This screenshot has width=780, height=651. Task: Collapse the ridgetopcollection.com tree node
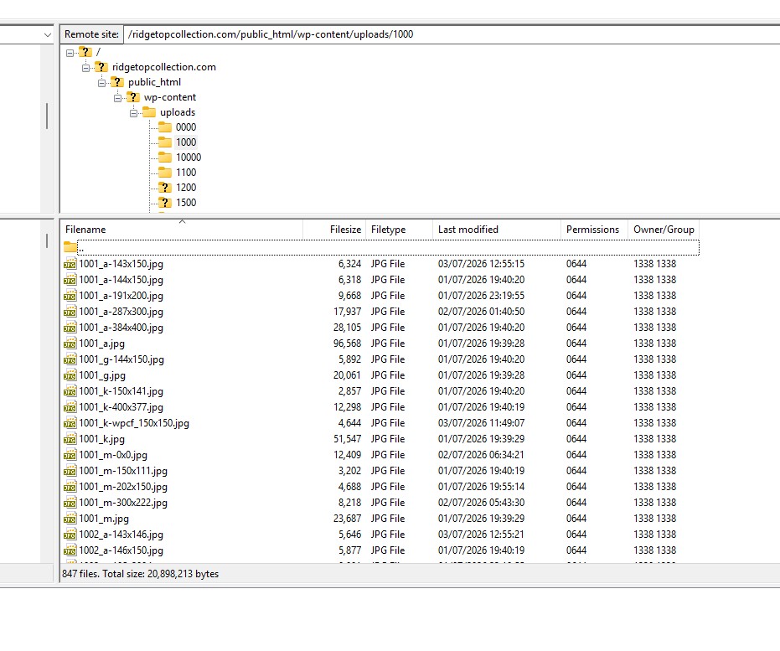coord(86,68)
